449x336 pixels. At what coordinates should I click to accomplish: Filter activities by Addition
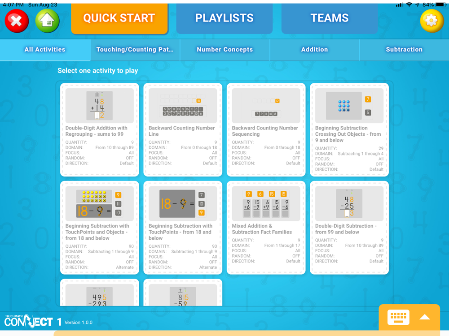(314, 49)
